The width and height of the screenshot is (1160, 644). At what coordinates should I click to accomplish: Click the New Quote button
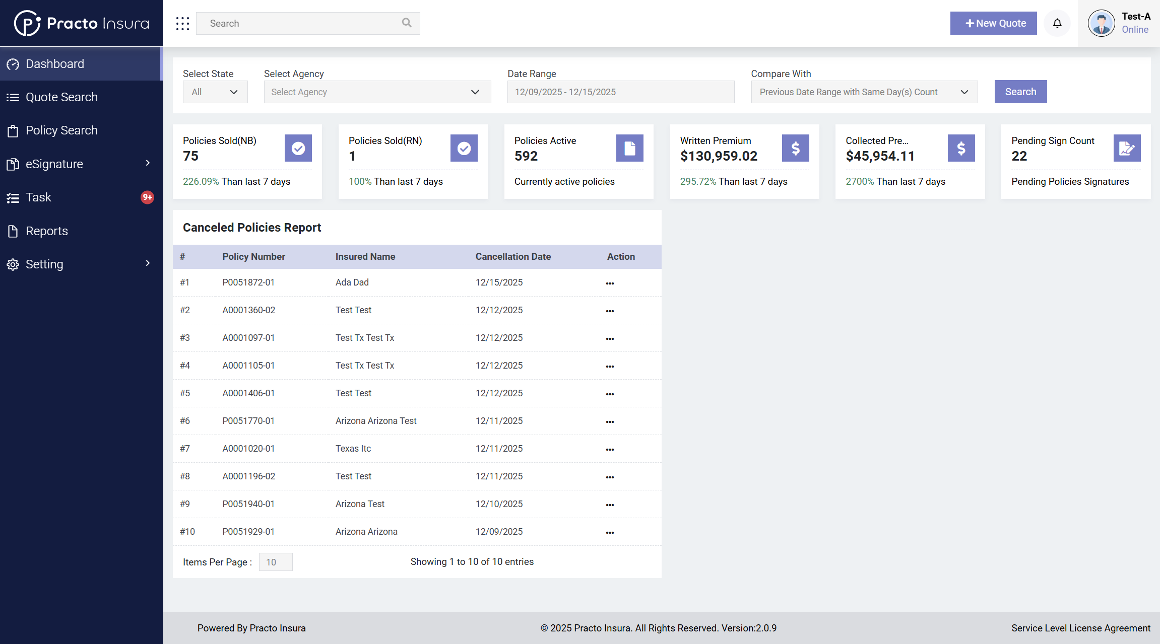click(992, 23)
